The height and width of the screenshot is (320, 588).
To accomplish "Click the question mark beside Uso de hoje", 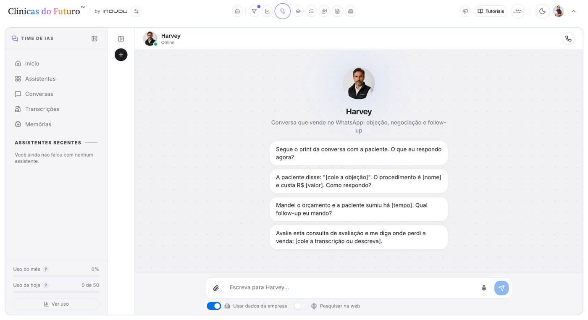I will click(46, 285).
